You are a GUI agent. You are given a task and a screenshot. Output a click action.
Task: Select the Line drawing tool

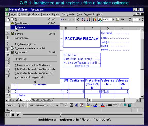pyautogui.click(x=51, y=105)
